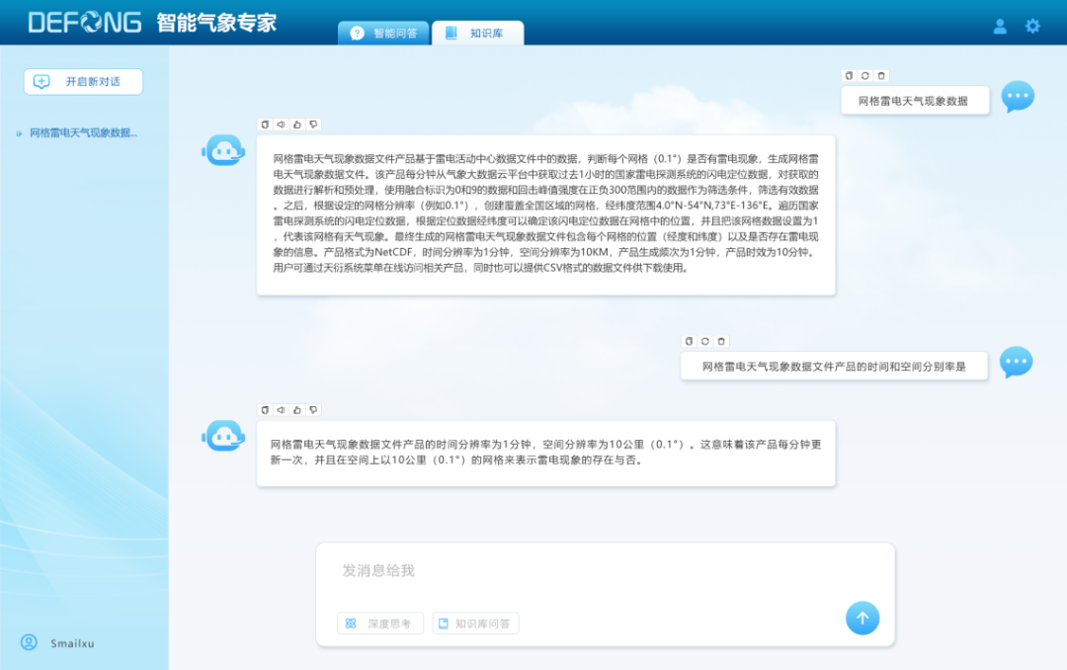The image size is (1067, 670).
Task: Click the trash icon above second user question
Action: (721, 341)
